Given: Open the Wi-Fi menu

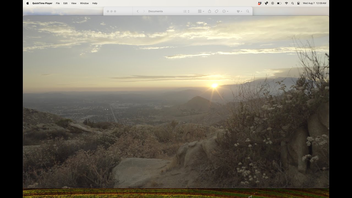Looking at the screenshot, I should (286, 3).
